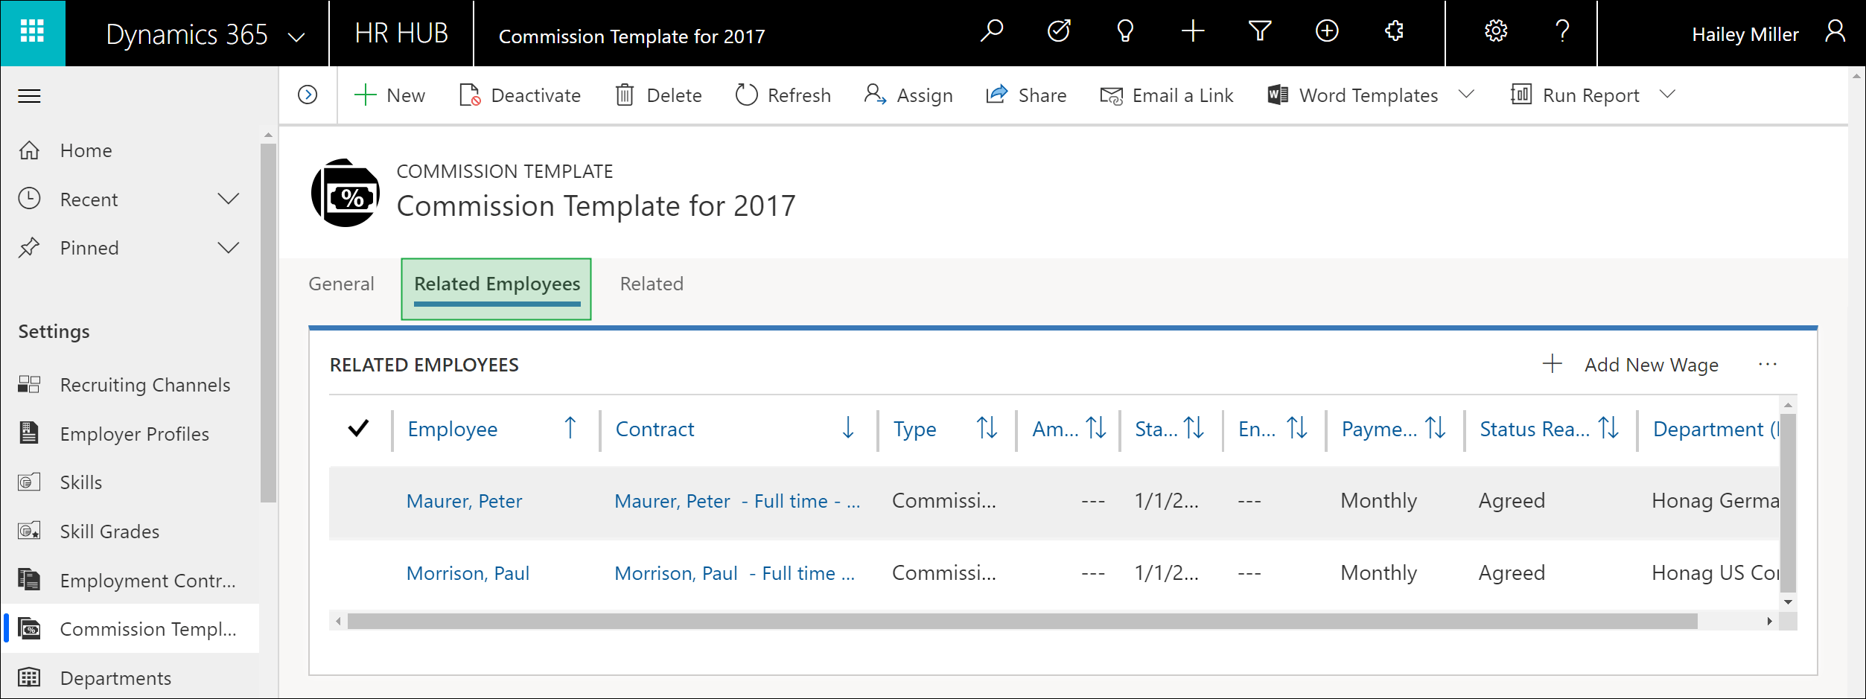Click the Delete trash command

click(659, 95)
